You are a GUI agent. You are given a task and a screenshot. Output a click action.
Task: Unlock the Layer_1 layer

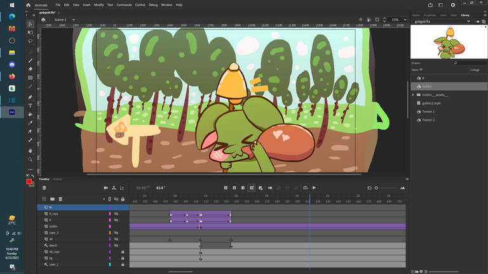click(123, 264)
